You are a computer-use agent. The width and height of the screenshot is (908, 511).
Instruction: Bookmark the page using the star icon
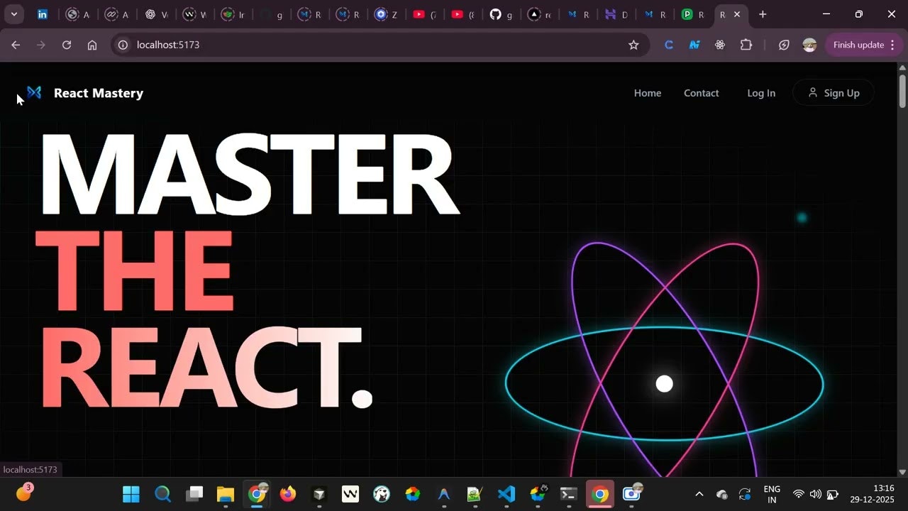pyautogui.click(x=633, y=45)
